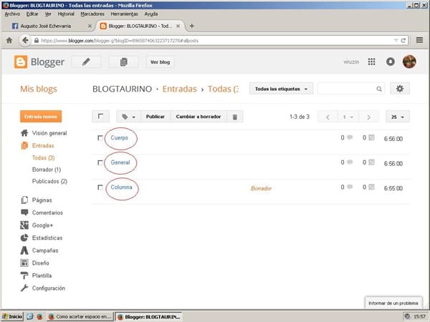Click the Visión general house icon
The image size is (430, 322).
[24, 133]
